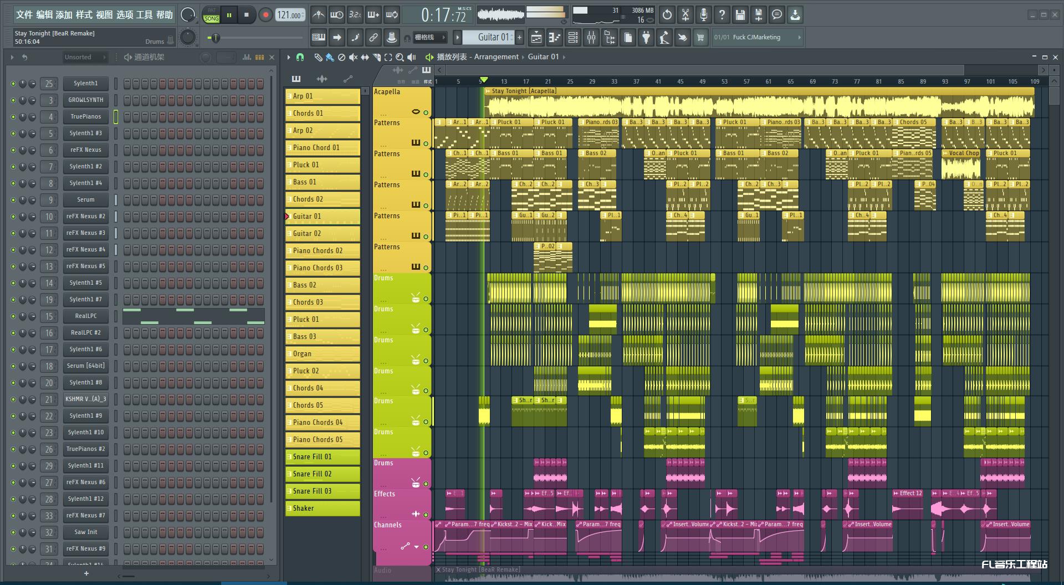The height and width of the screenshot is (585, 1064).
Task: Open the 视图 (View) menu
Action: click(x=104, y=15)
